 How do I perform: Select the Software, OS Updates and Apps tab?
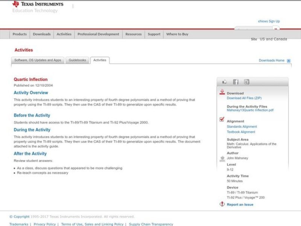pyautogui.click(x=38, y=60)
